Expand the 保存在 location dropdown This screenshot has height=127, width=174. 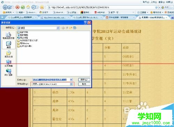pyautogui.click(x=58, y=28)
